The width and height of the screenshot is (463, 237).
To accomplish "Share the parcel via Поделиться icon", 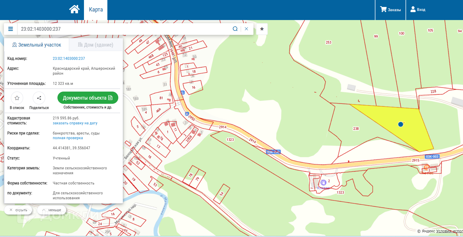I will (39, 98).
